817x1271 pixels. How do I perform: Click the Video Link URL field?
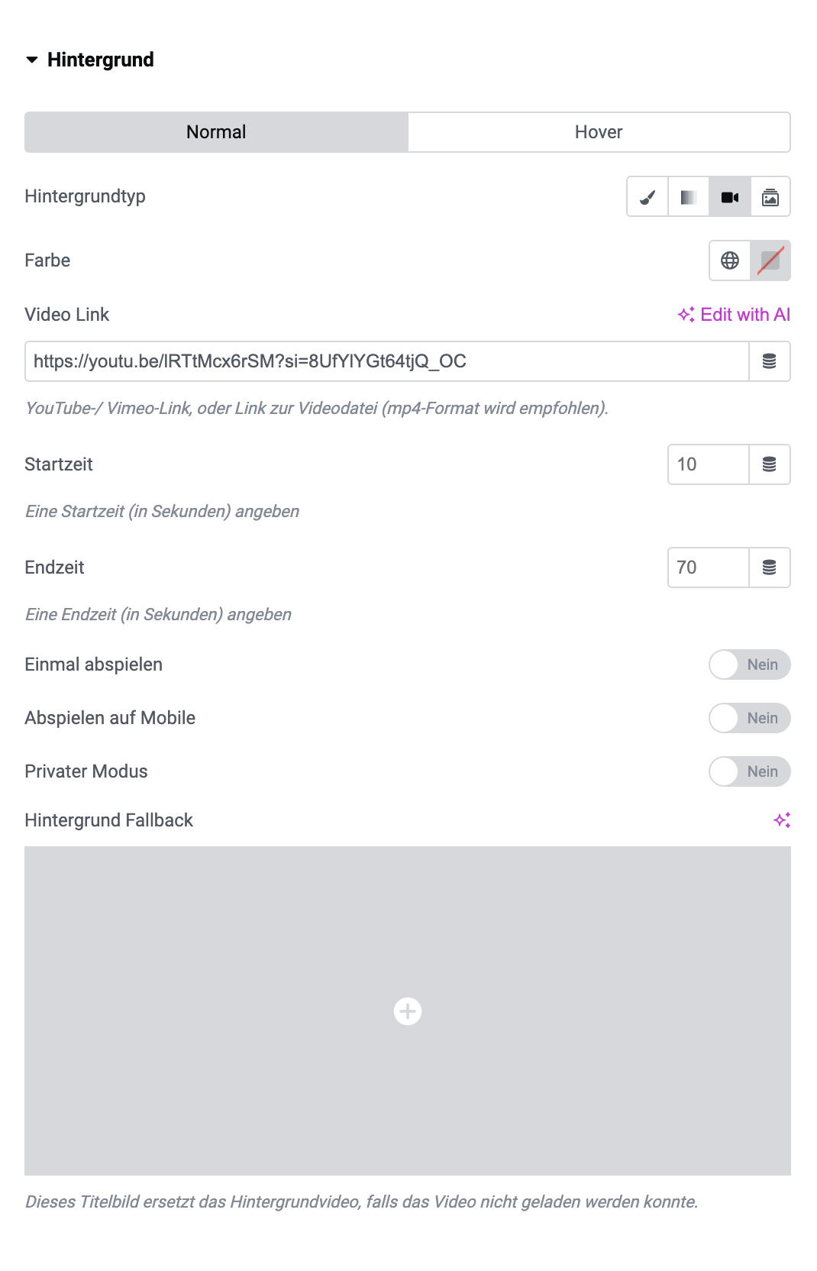tap(387, 361)
